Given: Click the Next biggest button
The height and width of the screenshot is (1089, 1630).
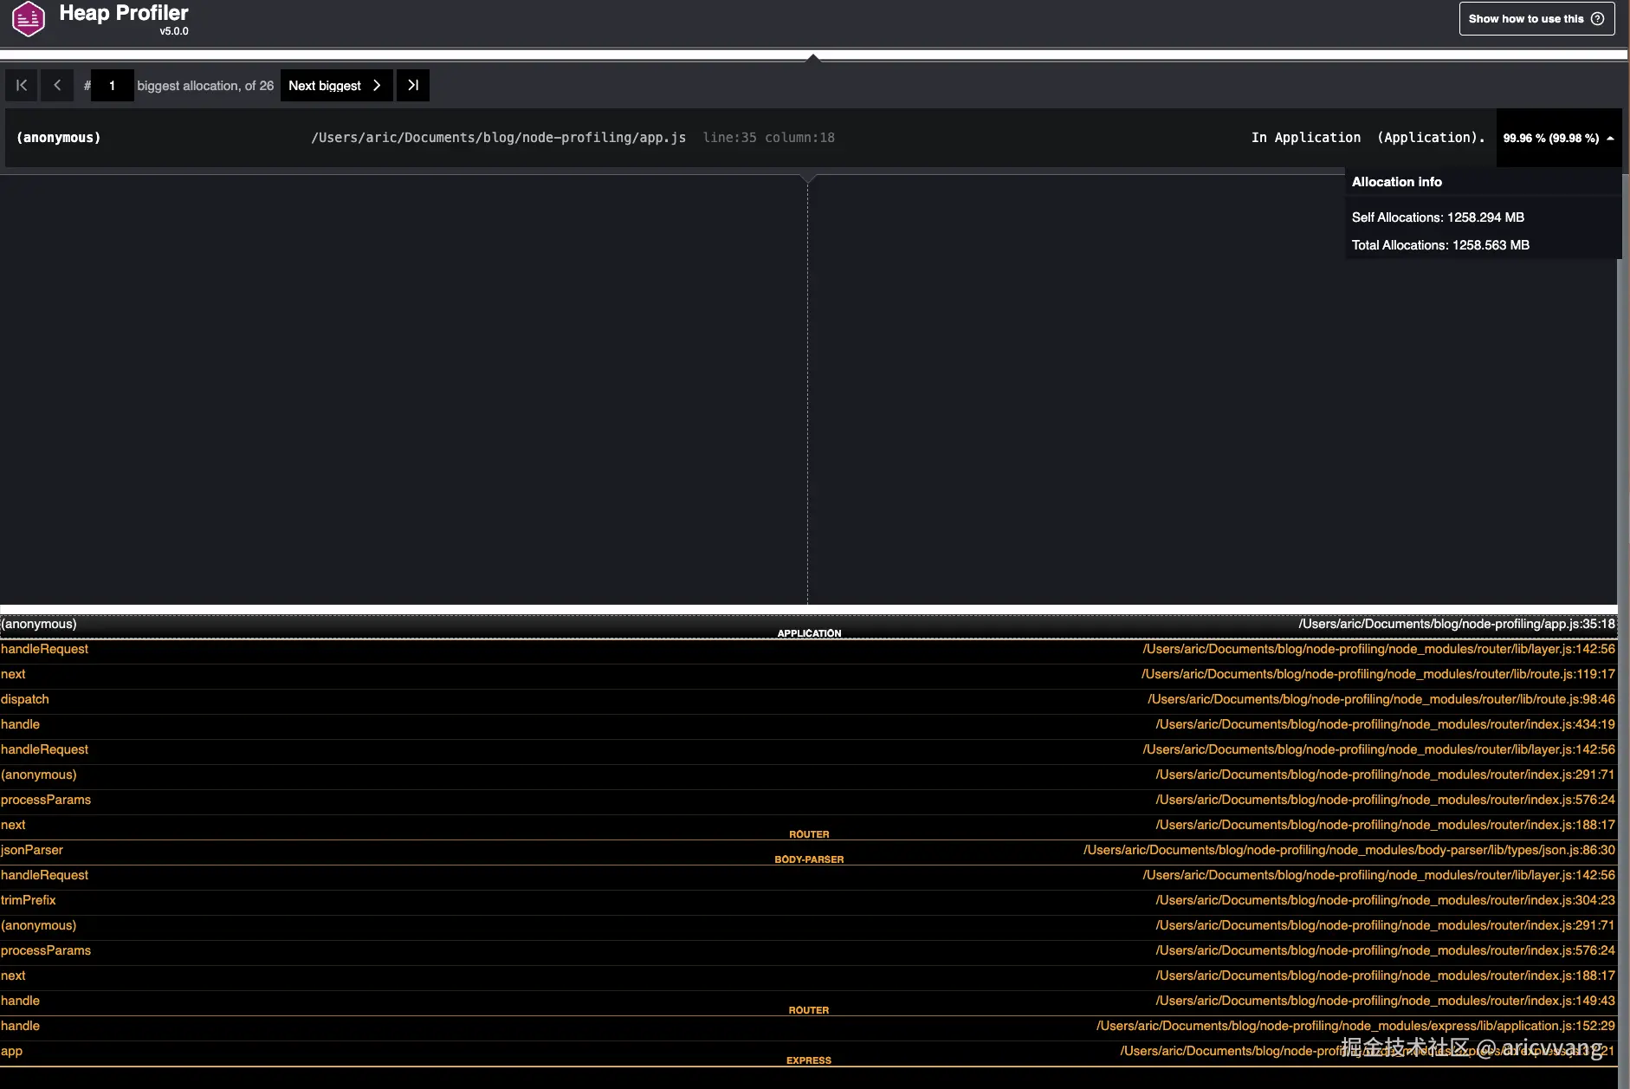Looking at the screenshot, I should (x=325, y=85).
